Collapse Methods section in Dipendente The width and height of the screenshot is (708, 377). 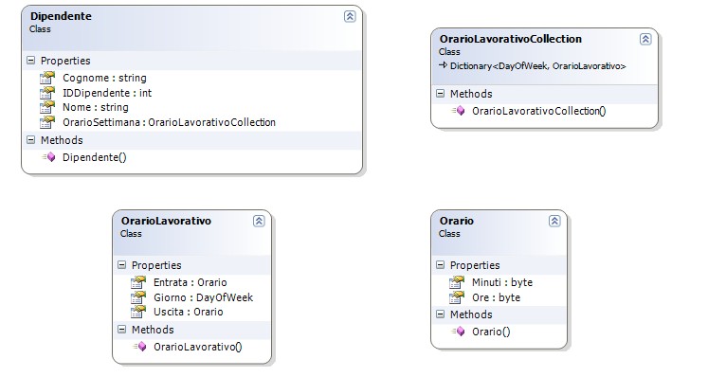point(30,140)
